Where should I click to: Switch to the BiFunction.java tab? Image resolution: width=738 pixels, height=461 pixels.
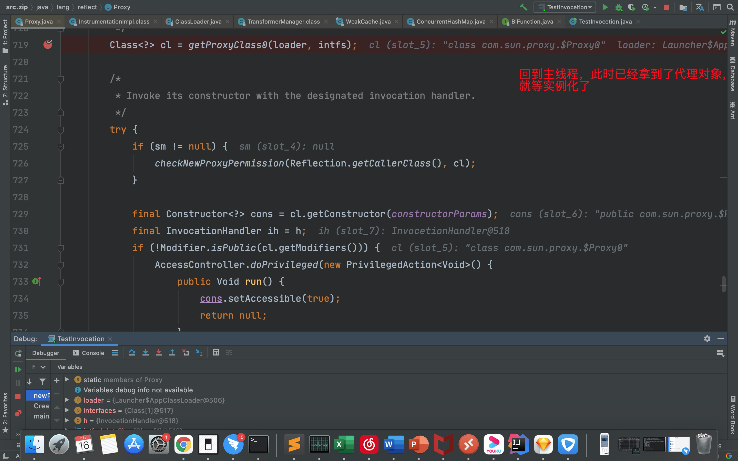(532, 21)
